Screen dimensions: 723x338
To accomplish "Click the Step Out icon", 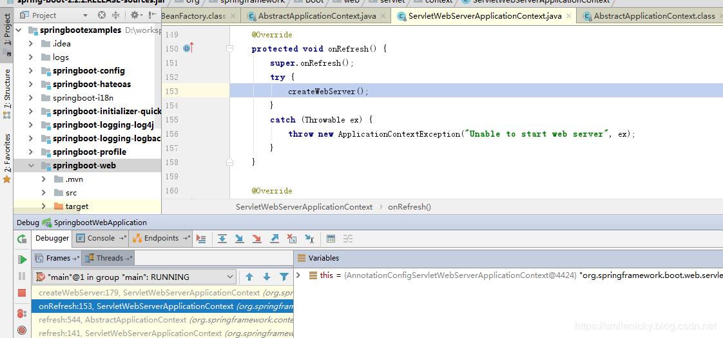I will (275, 239).
